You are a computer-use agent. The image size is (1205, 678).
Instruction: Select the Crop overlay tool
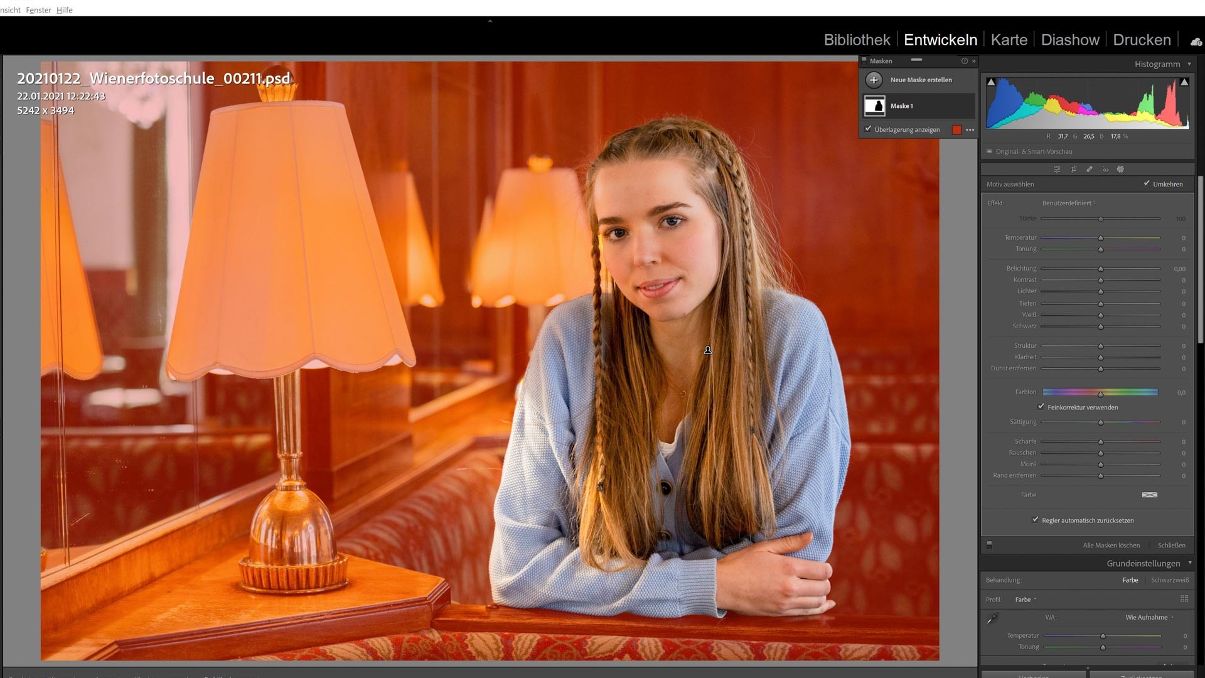pyautogui.click(x=1074, y=169)
